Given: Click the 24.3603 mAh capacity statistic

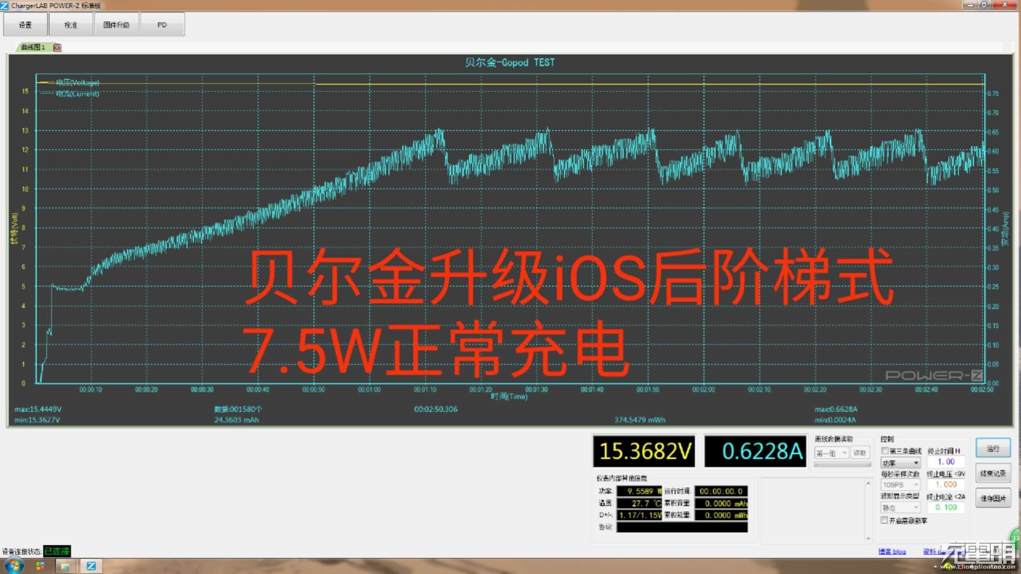Looking at the screenshot, I should 236,420.
